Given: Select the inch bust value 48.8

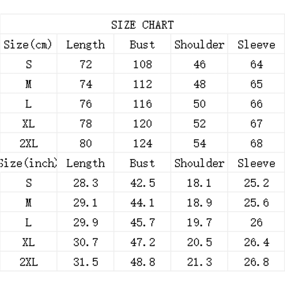Looking at the screenshot, I should 142,262.
